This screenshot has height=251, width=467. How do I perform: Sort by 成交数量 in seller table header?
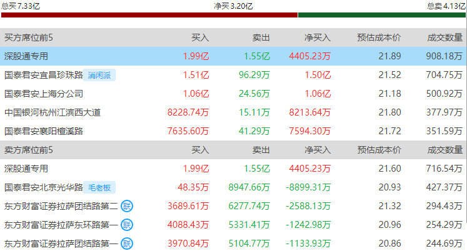[x=445, y=150]
